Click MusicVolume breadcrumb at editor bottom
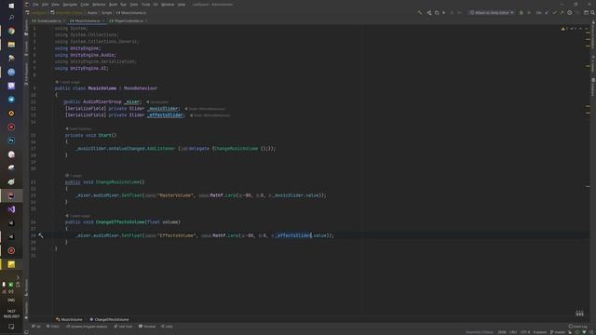 tap(69, 319)
